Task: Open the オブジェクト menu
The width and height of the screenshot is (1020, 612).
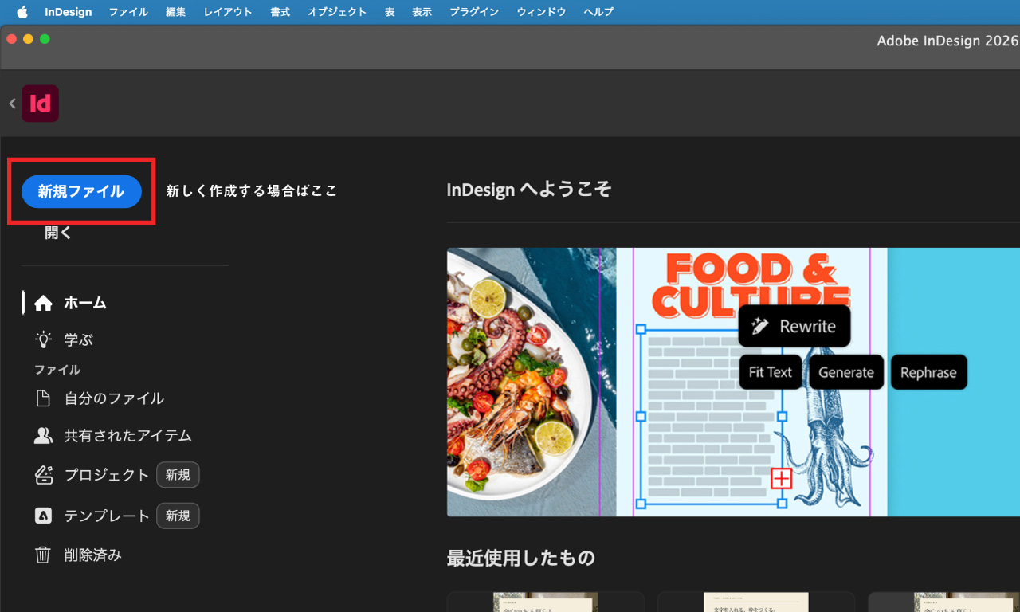Action: [x=337, y=12]
